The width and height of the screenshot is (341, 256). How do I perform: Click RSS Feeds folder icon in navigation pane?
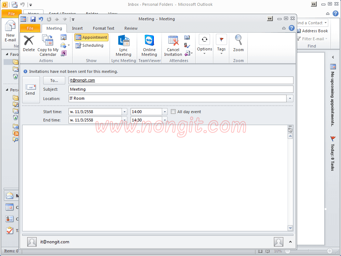click(x=16, y=133)
